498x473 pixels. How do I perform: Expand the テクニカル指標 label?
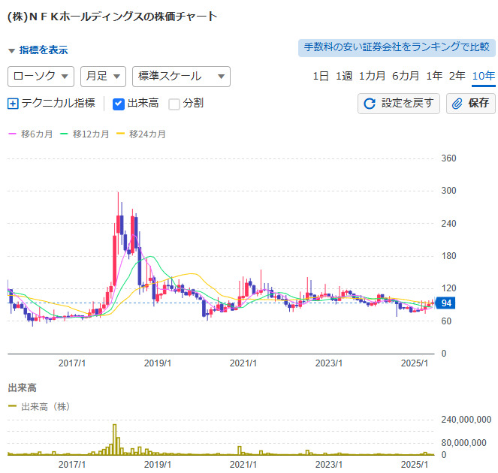point(58,103)
